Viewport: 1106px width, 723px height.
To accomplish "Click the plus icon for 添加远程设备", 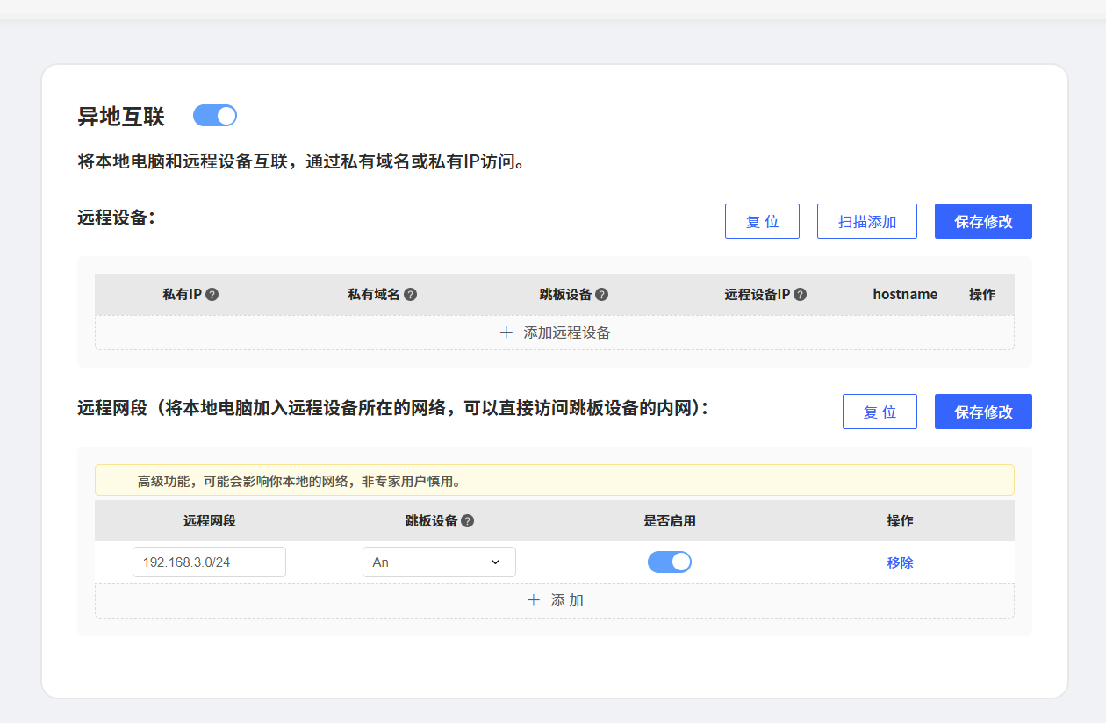I will [506, 333].
